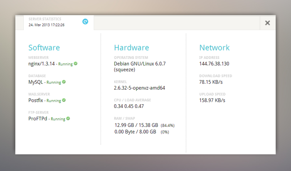Screen dimensions: 291x171
Task: Click the Network heading
Action: pos(215,48)
